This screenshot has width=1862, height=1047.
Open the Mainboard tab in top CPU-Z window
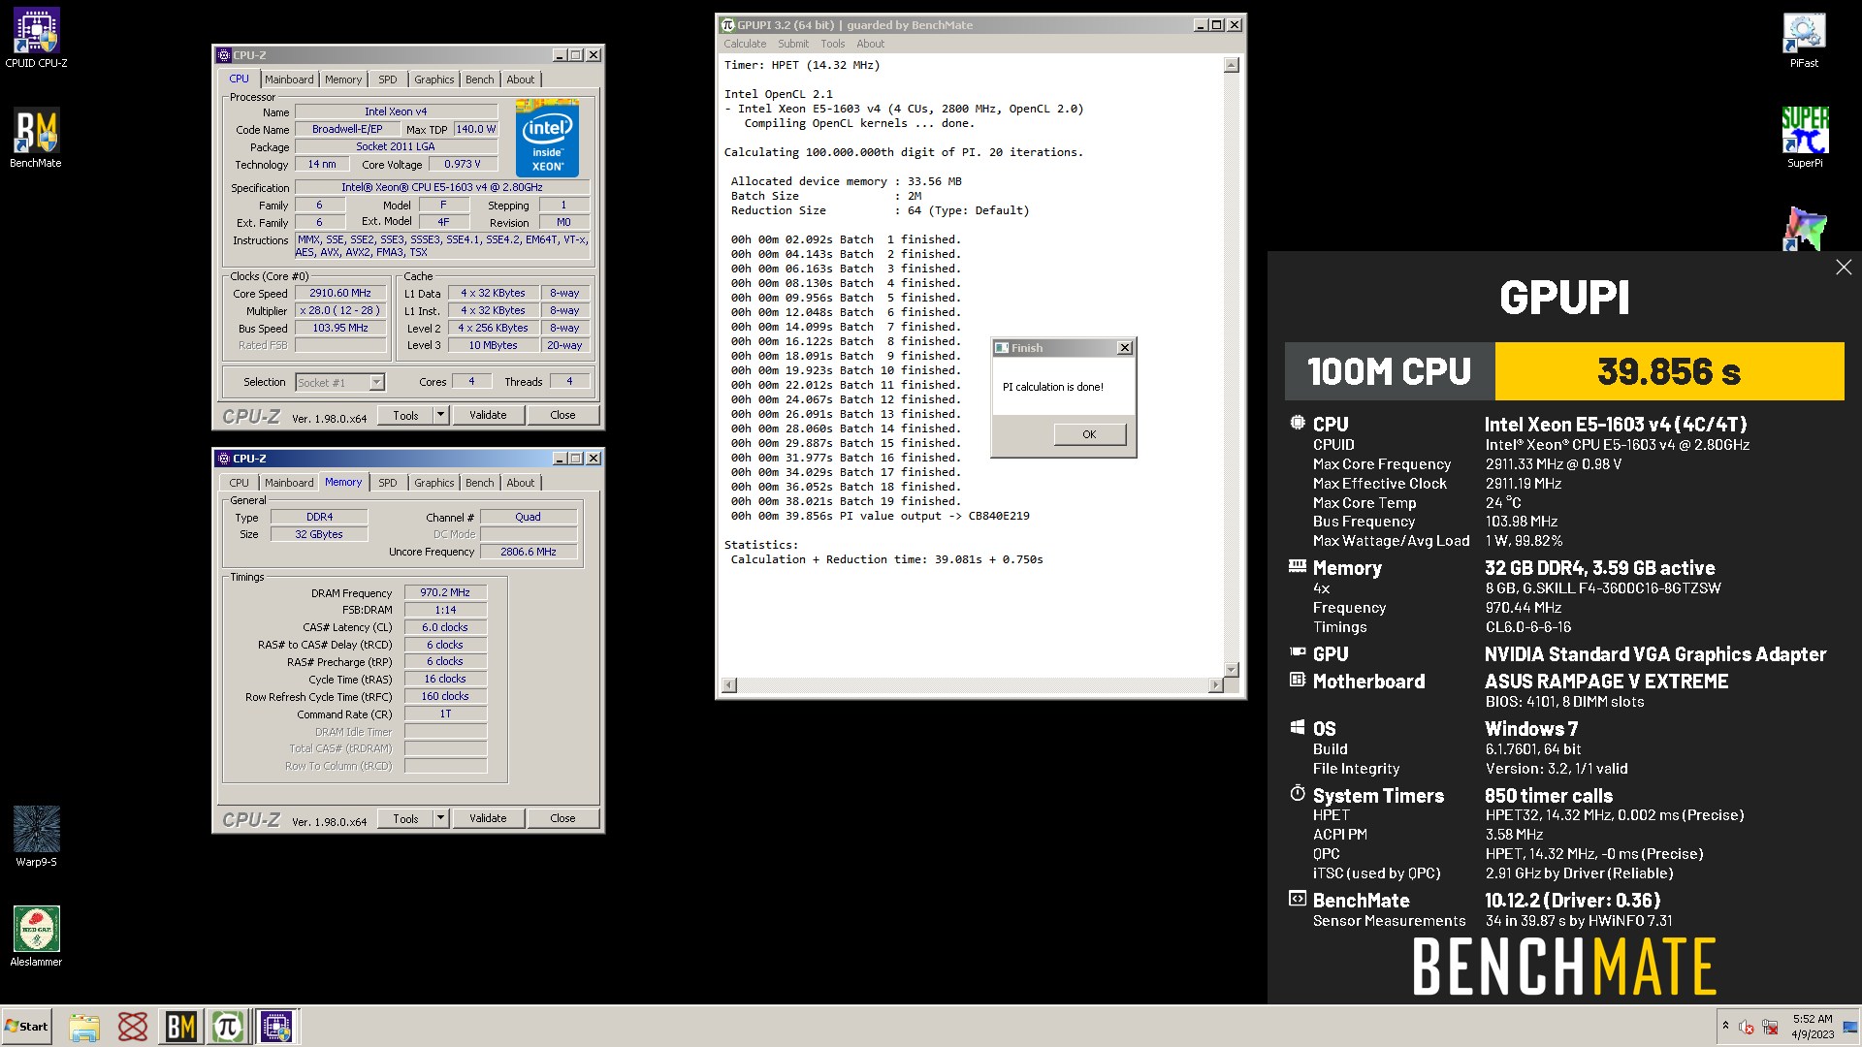click(x=289, y=79)
